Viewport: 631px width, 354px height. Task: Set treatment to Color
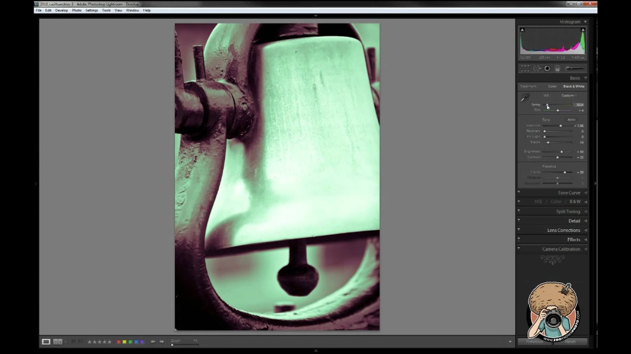tap(552, 87)
